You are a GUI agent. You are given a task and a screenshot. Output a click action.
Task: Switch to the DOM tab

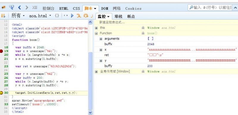point(105,9)
